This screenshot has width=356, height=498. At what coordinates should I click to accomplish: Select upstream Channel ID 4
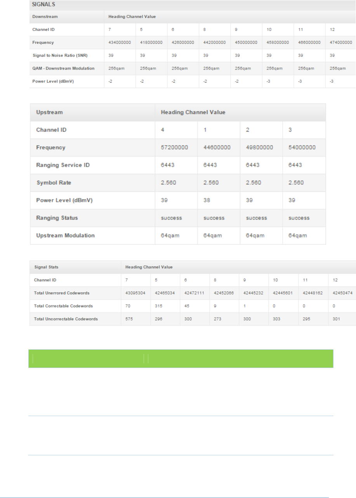pyautogui.click(x=163, y=130)
